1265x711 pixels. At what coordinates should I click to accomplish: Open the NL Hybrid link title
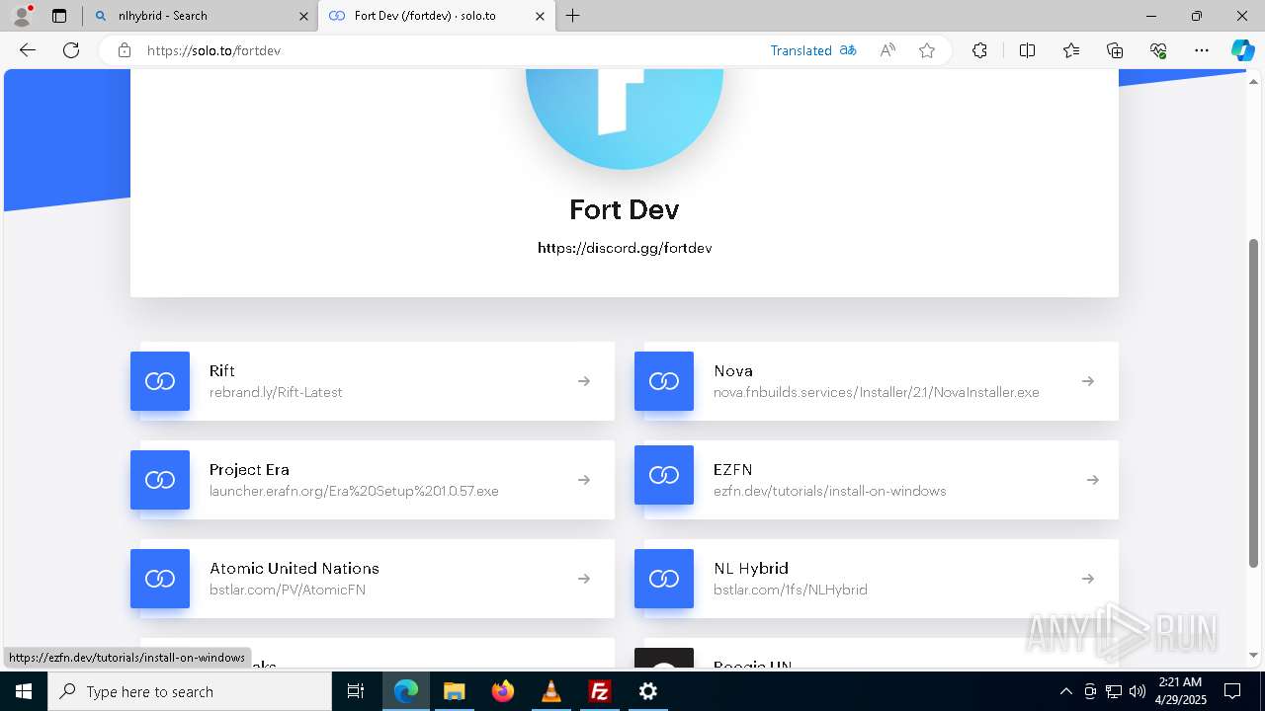tap(751, 569)
